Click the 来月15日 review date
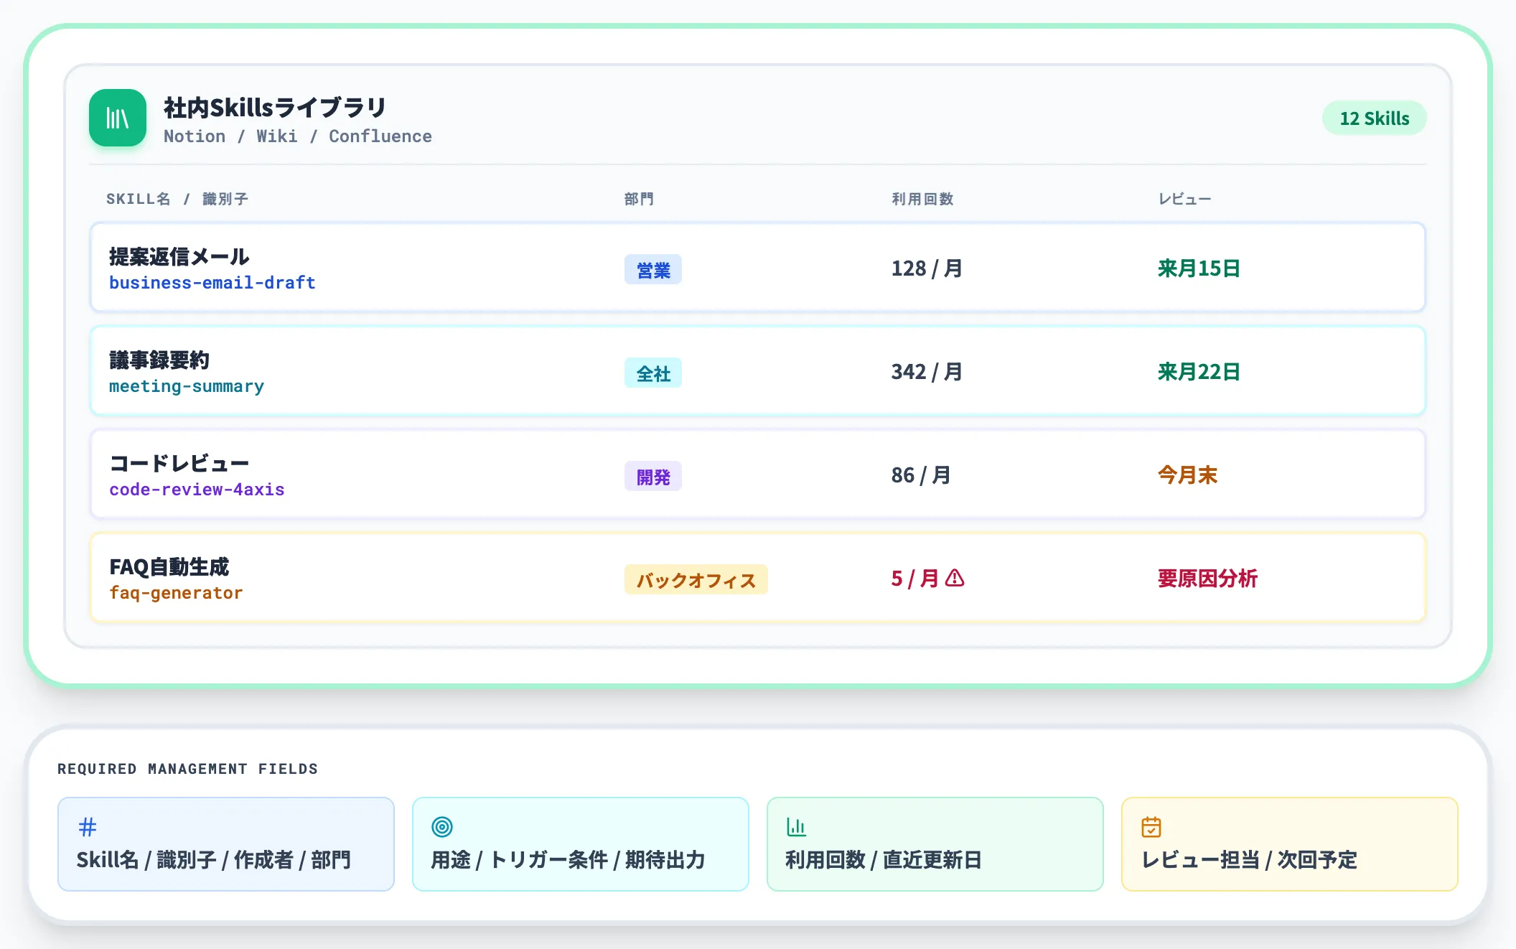The height and width of the screenshot is (949, 1516). 1199,268
